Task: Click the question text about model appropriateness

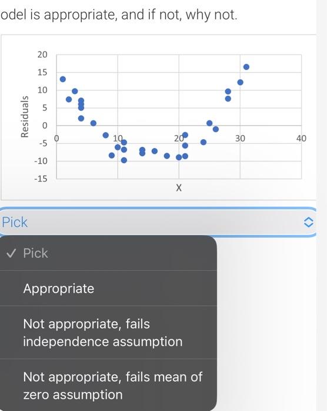Action: point(119,15)
